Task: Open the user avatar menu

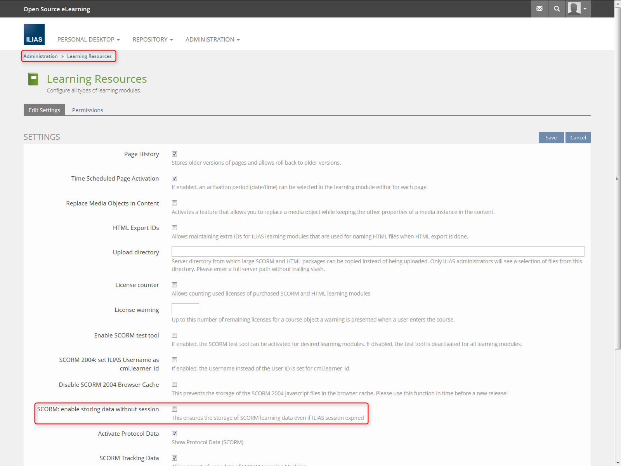Action: [578, 9]
